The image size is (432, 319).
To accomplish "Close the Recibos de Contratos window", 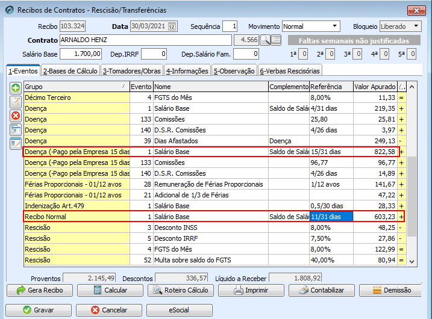I will coord(416,10).
